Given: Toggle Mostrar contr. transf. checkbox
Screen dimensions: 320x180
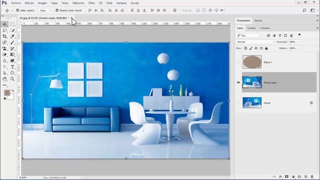Looking at the screenshot, I should tap(57, 10).
